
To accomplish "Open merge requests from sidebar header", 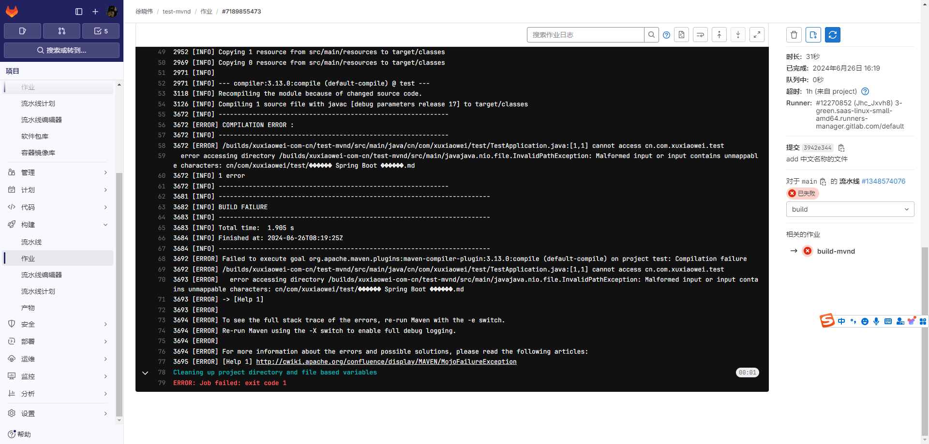I will point(61,31).
